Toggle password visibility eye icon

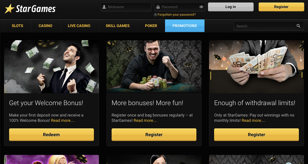[x=201, y=7]
